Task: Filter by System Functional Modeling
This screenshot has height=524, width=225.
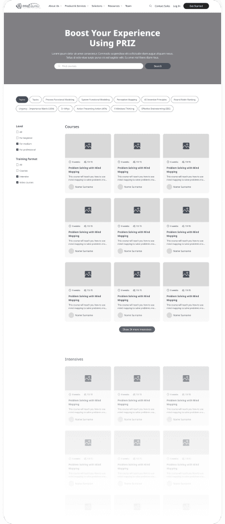Action: click(x=95, y=100)
